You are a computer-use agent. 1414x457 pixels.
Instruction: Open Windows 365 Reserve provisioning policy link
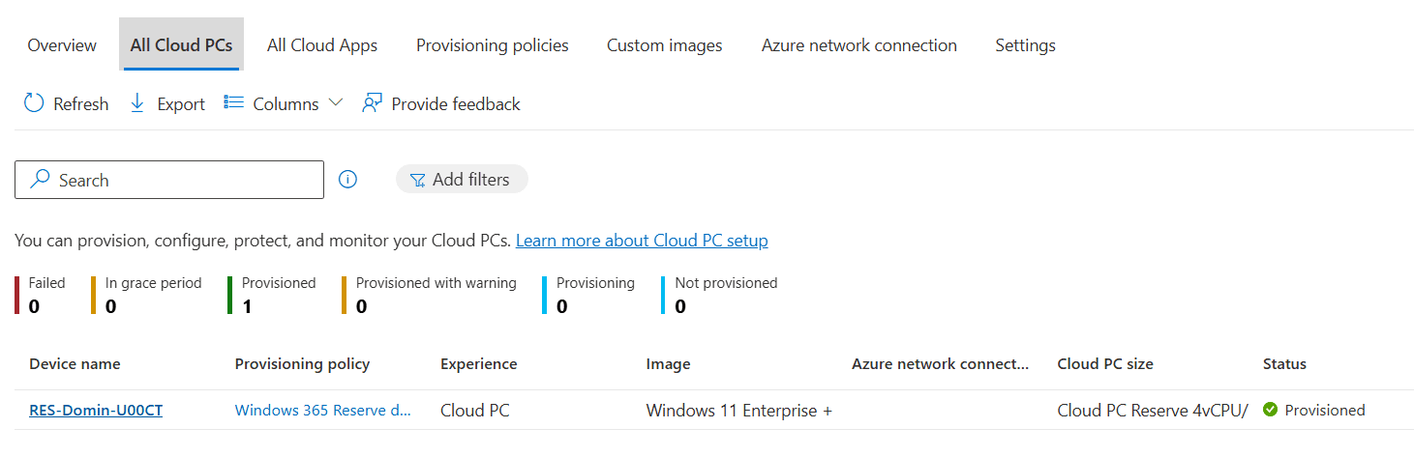323,410
